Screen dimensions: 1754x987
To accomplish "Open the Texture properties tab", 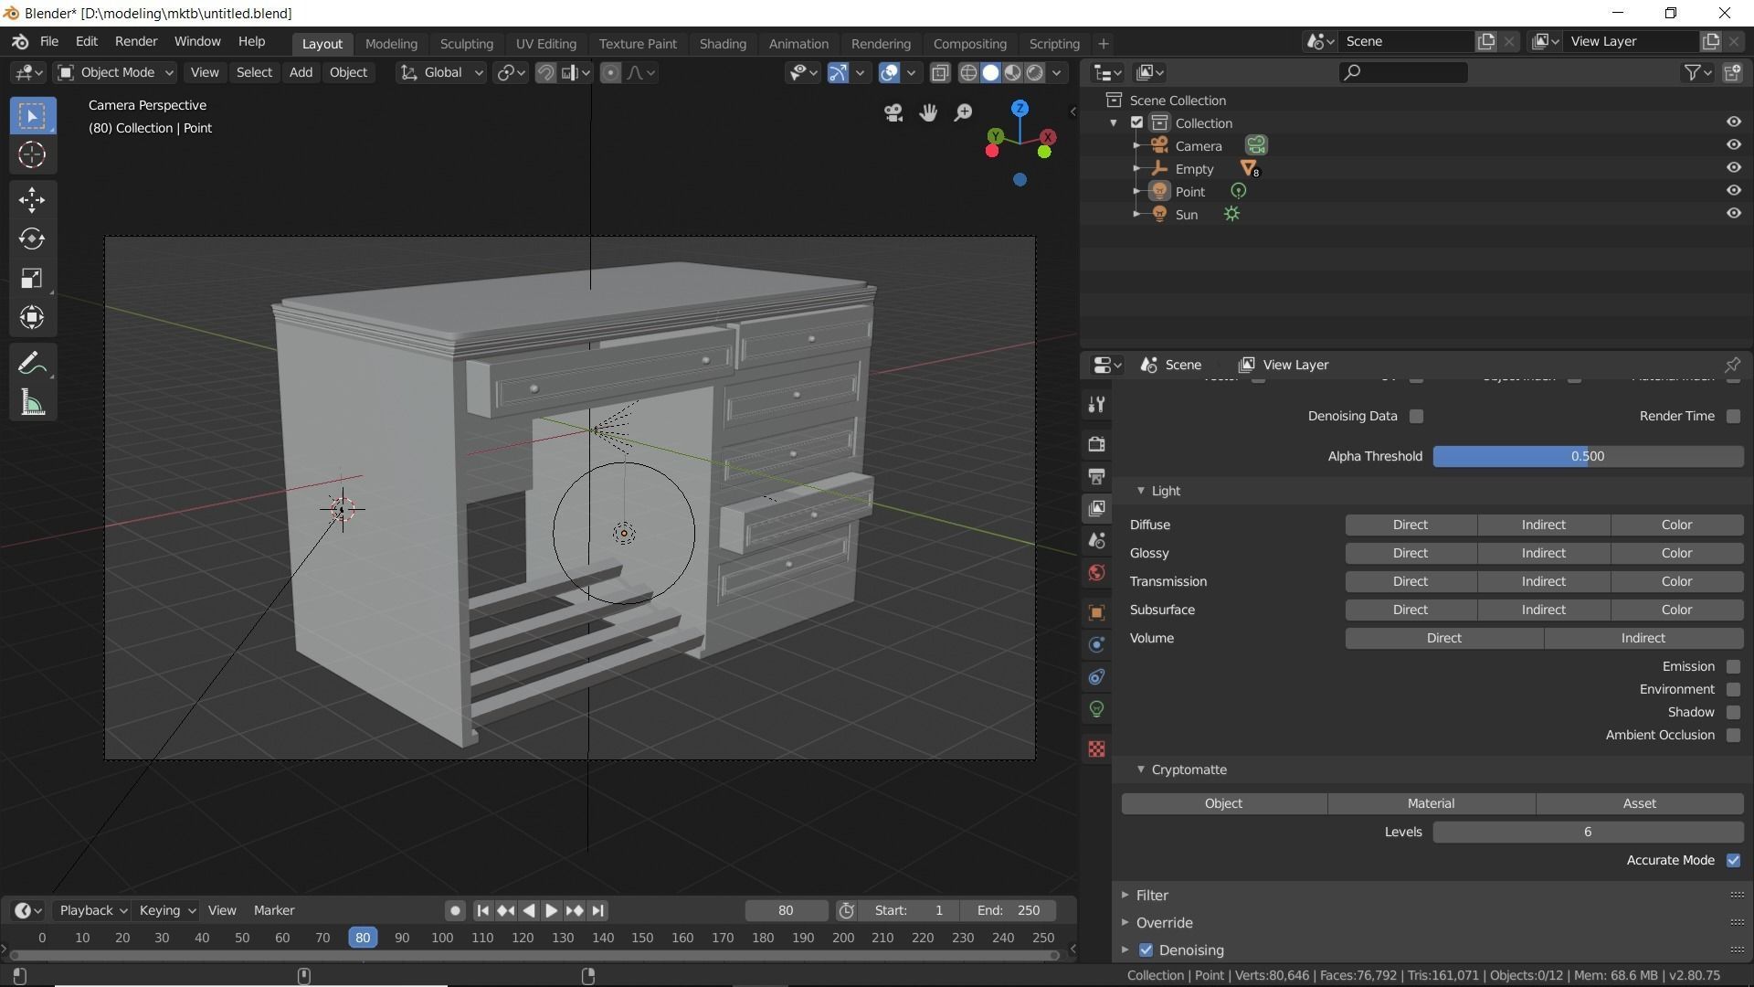I will pos(1097,749).
